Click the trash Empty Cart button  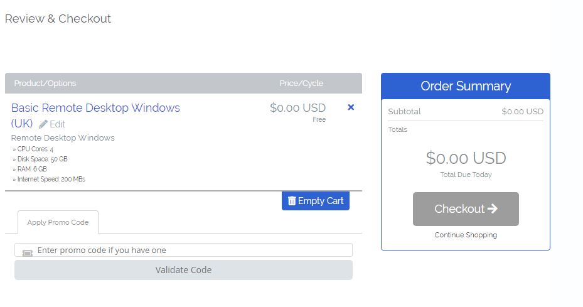coord(316,201)
